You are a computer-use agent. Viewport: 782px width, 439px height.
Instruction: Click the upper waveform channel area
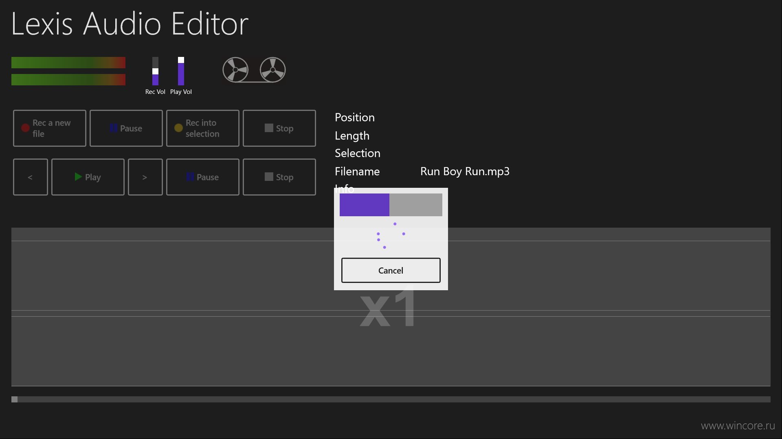coord(391,276)
